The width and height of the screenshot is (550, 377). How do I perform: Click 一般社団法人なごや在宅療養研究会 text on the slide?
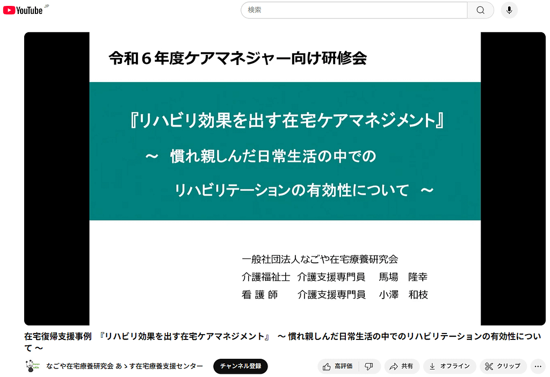coord(320,259)
